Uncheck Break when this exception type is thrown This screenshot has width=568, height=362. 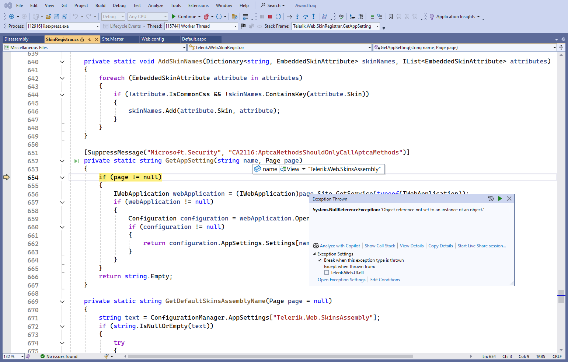point(320,260)
